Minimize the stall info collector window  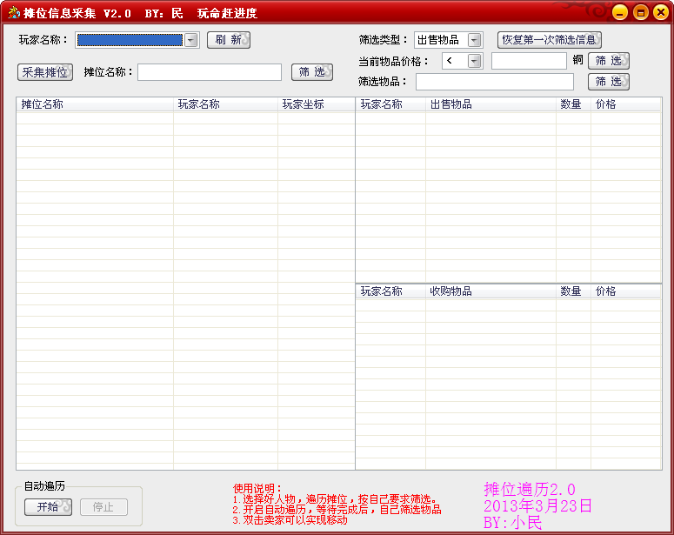point(619,12)
